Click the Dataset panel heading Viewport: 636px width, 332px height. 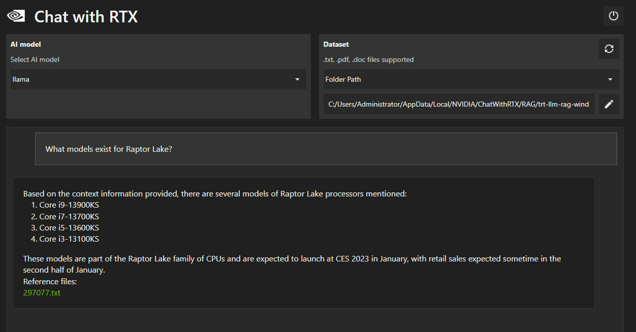[x=336, y=45]
